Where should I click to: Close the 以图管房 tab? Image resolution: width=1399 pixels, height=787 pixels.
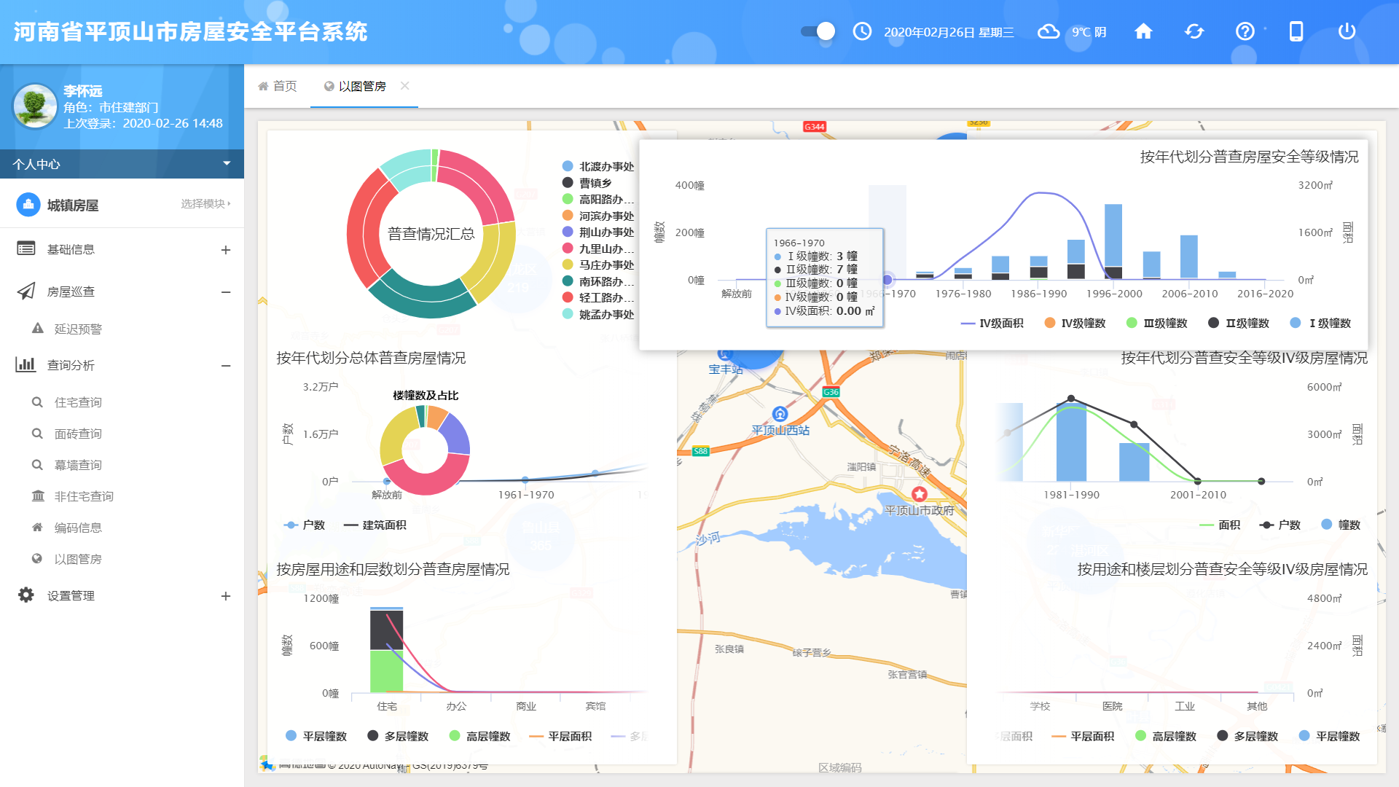pyautogui.click(x=405, y=86)
